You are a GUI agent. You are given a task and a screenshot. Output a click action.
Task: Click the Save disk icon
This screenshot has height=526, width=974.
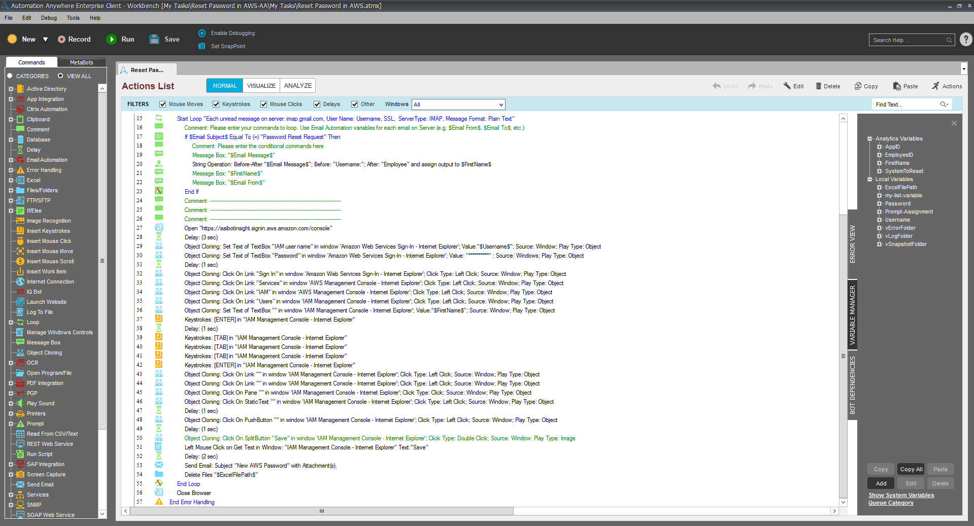pos(154,40)
